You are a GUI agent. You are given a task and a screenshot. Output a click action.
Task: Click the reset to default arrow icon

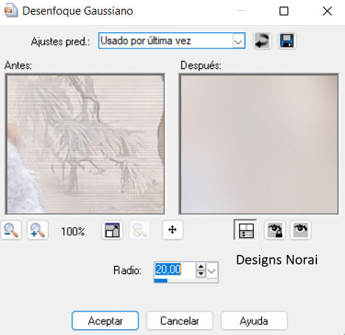click(262, 40)
